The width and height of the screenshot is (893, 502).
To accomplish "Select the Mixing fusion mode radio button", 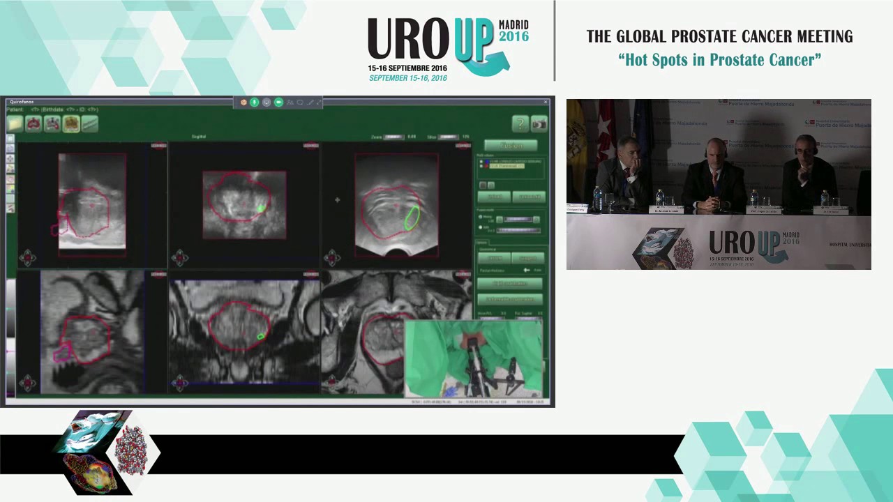I will coord(480,217).
